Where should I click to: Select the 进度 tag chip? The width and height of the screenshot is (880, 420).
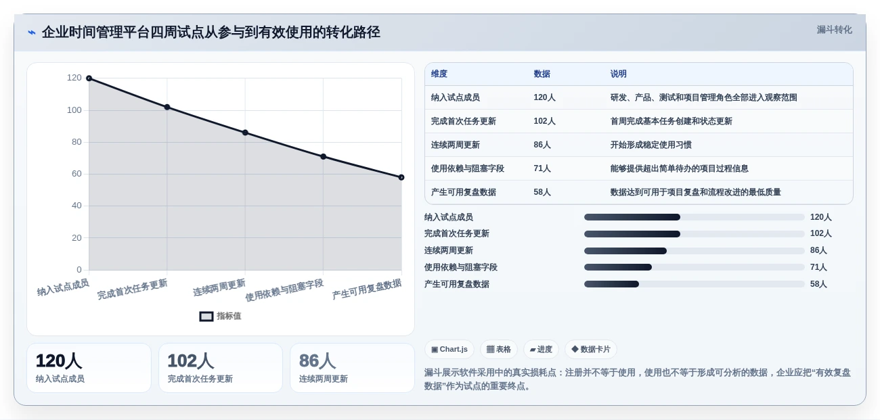(x=541, y=350)
